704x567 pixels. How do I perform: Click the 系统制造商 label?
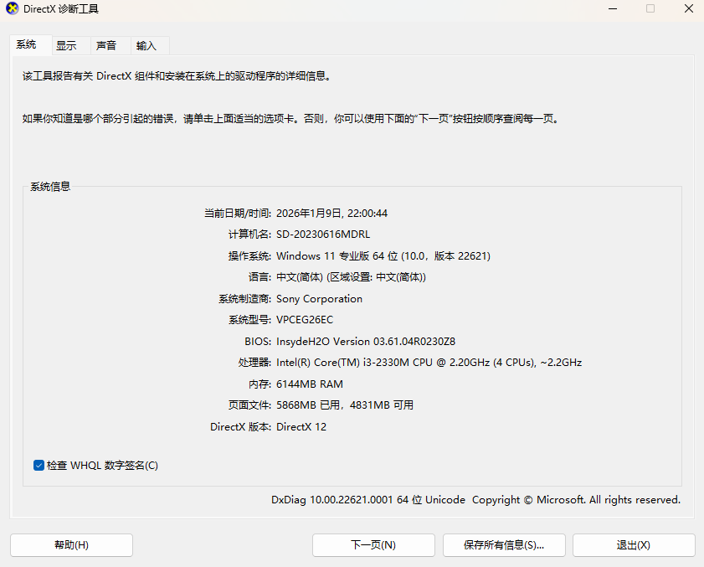click(244, 299)
